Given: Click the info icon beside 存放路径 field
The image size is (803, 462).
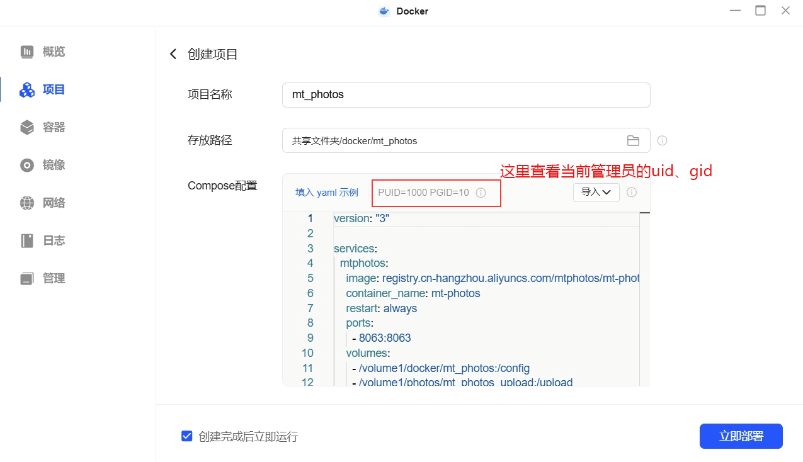Looking at the screenshot, I should pos(662,140).
